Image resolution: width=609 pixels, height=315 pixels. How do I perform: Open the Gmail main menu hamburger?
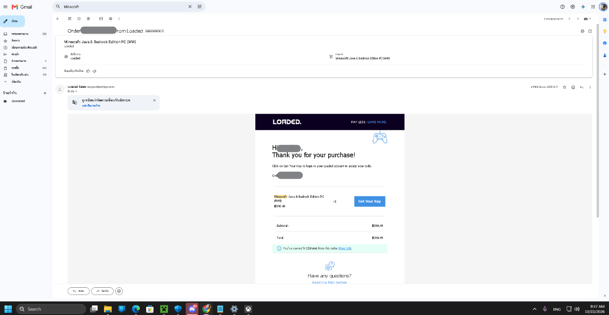click(5, 7)
